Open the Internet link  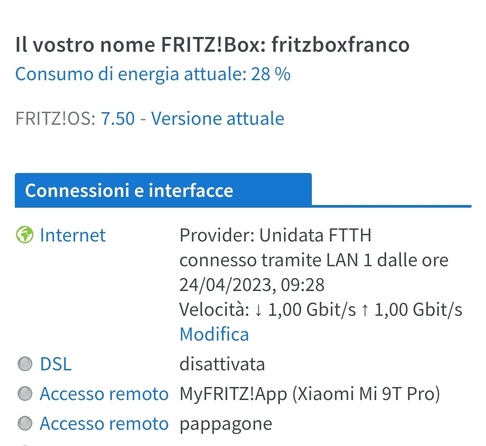click(72, 235)
